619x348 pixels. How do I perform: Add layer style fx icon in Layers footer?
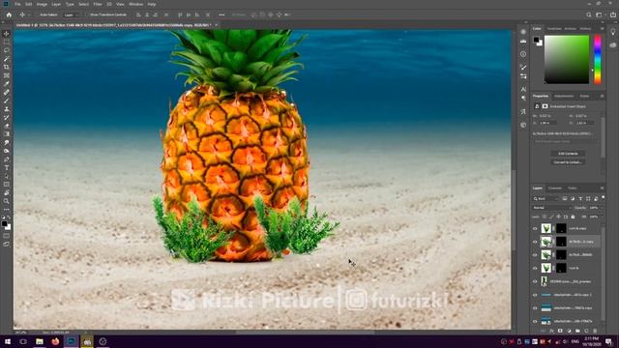click(551, 331)
